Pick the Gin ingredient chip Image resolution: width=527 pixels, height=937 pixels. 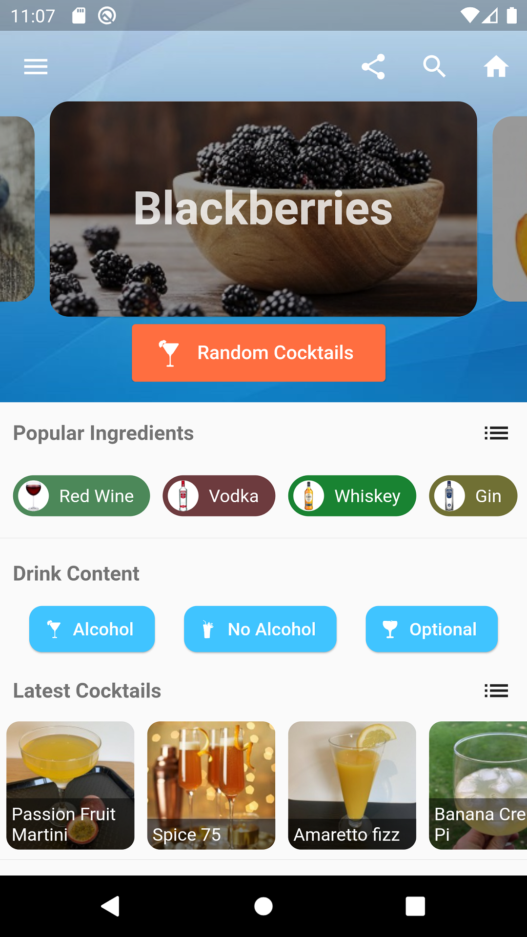click(473, 496)
